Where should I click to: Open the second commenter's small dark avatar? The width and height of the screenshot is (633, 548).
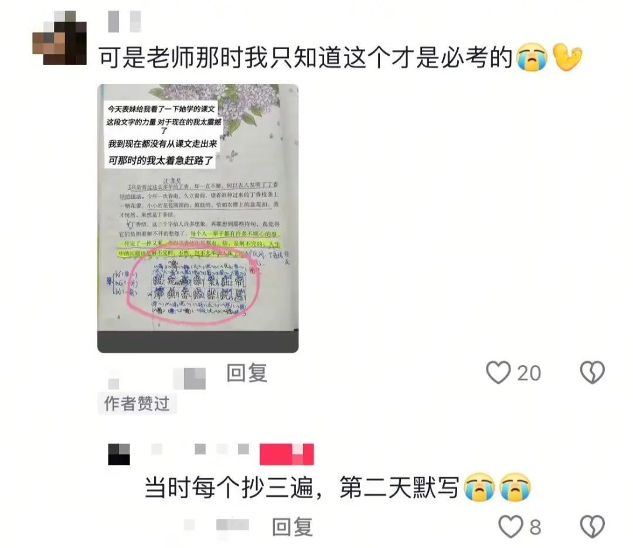click(x=119, y=454)
